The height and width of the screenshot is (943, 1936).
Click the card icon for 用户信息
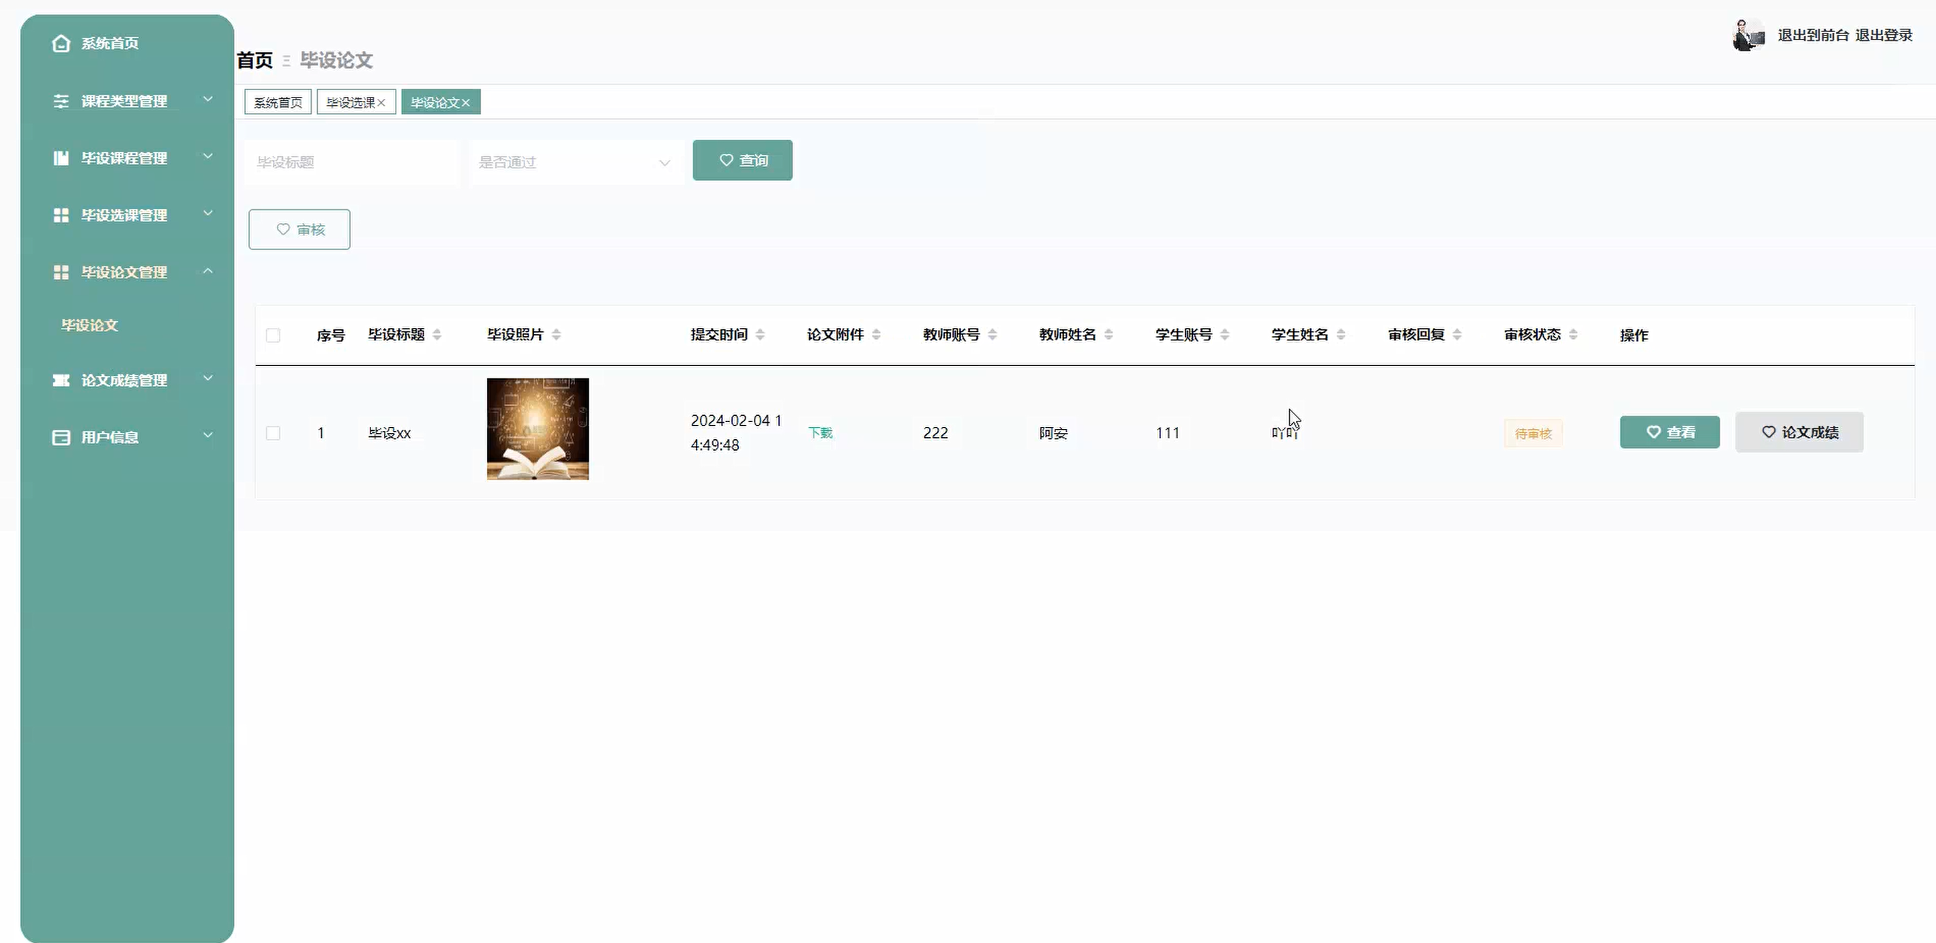pyautogui.click(x=61, y=437)
